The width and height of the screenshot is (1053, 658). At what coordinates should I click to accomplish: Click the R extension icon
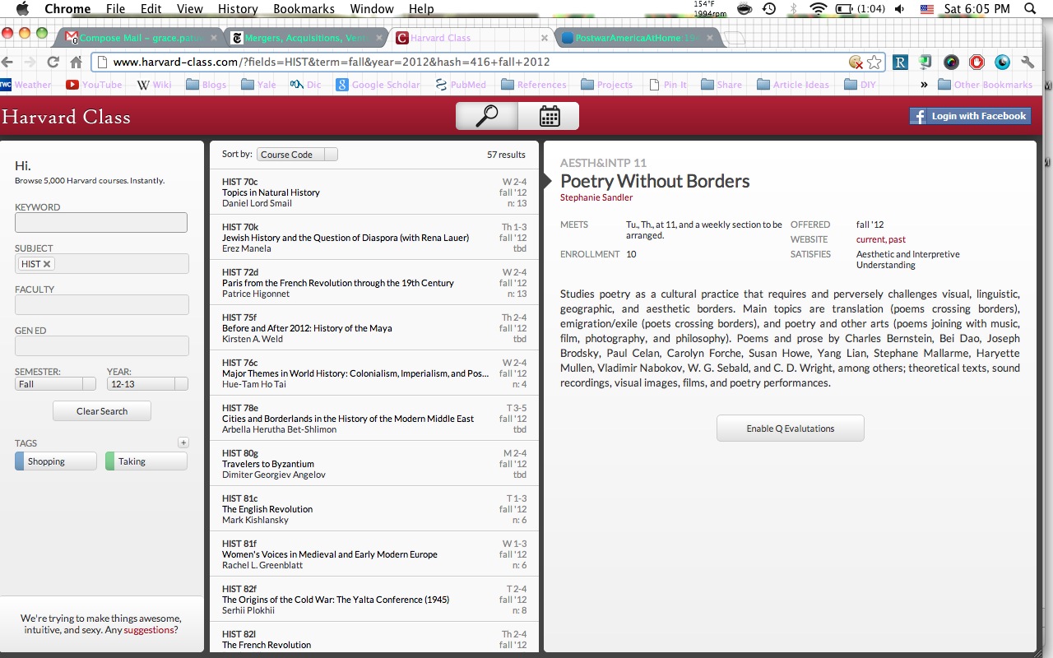pyautogui.click(x=901, y=62)
